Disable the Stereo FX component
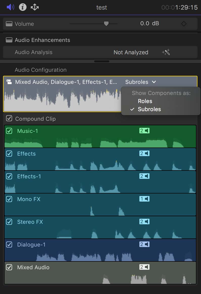Screen dimensions: 201x294 [9, 222]
